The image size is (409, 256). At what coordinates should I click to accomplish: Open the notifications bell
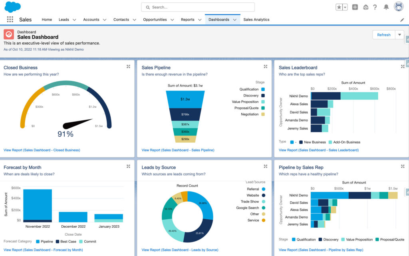point(386,7)
